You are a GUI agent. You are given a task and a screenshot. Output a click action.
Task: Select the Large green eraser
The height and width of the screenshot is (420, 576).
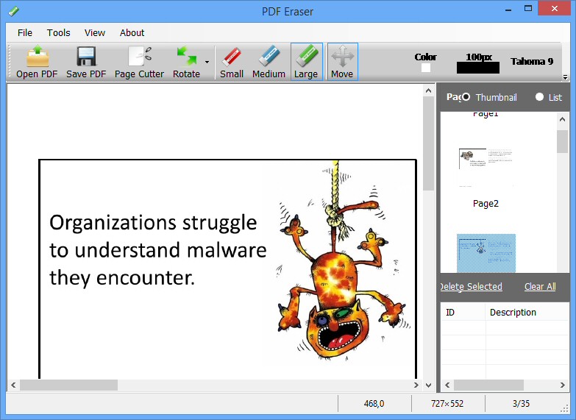pyautogui.click(x=306, y=62)
